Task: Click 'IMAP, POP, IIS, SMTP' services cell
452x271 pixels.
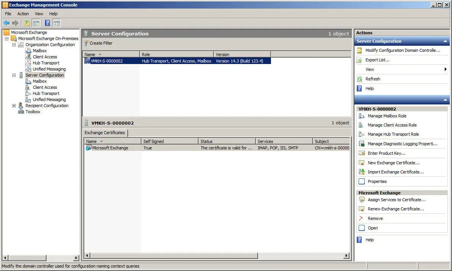Action: tap(278, 148)
